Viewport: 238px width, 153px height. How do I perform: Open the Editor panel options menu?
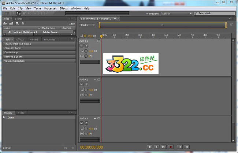(x=231, y=19)
